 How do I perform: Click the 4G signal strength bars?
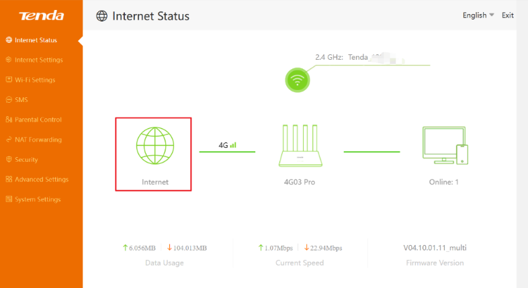click(233, 145)
